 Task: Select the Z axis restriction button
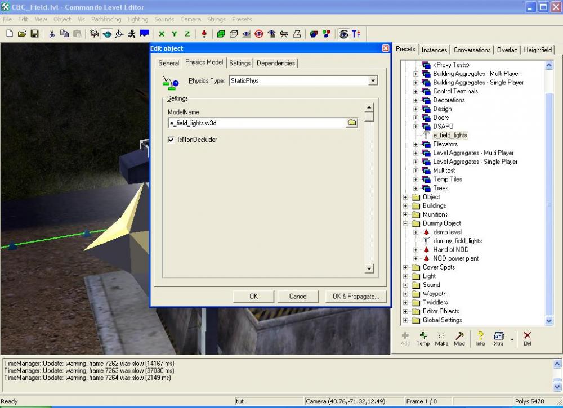pyautogui.click(x=187, y=34)
